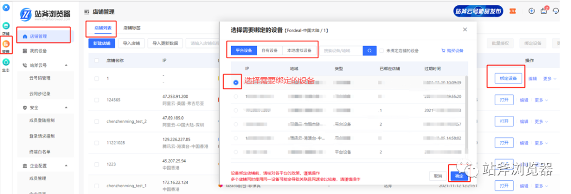Click the 批量授权 button

pyautogui.click(x=500, y=43)
